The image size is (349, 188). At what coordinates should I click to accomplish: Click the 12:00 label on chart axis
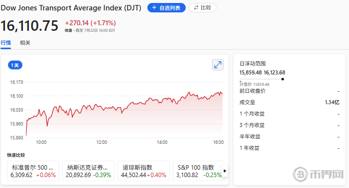102,142
